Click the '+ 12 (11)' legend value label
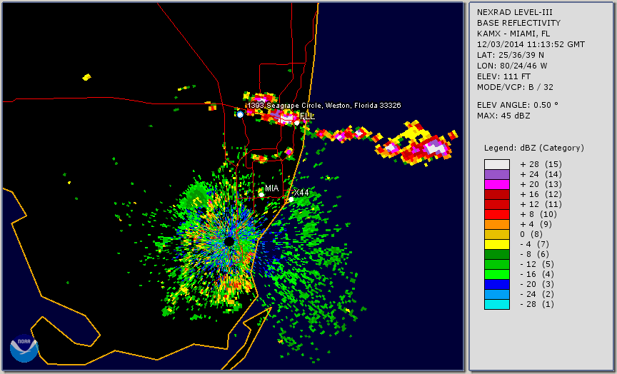 [x=541, y=205]
